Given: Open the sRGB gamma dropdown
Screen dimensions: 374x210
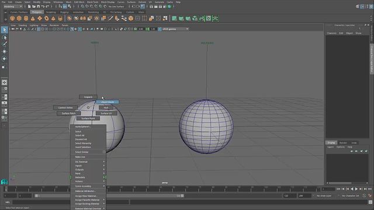Looking at the screenshot, I should pos(175,29).
